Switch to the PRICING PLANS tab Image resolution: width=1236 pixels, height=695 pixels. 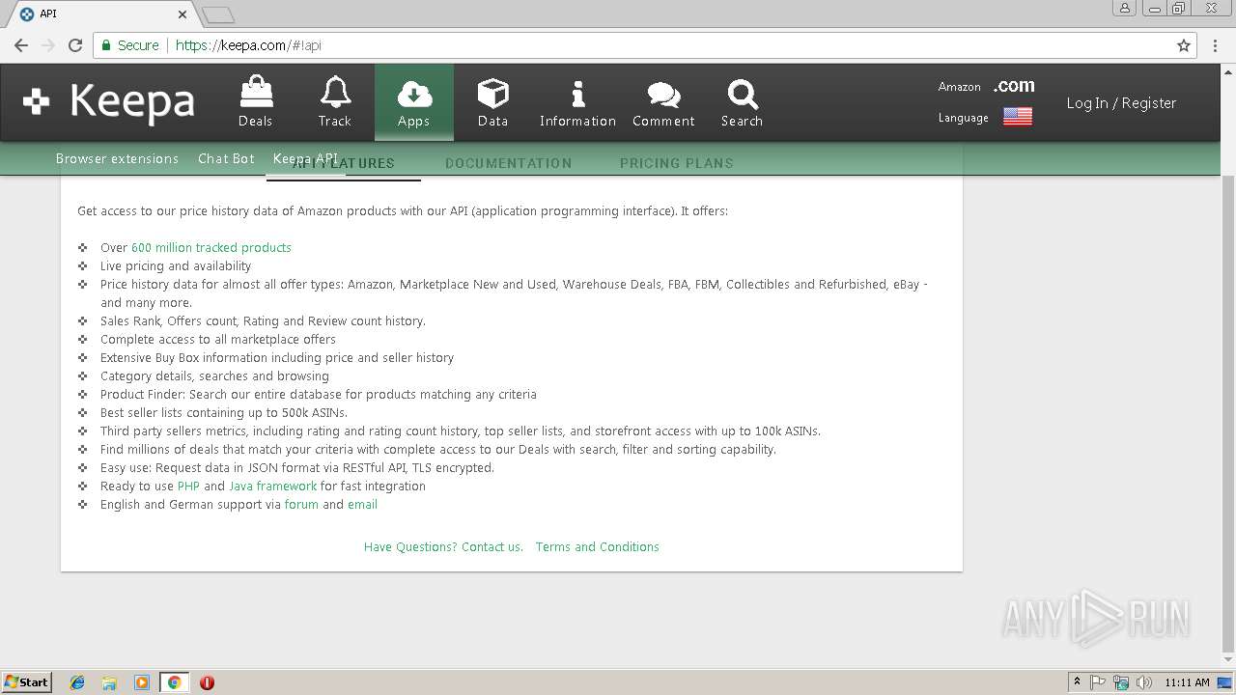[676, 163]
